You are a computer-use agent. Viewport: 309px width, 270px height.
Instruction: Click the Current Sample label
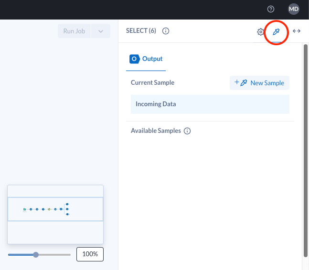click(152, 83)
